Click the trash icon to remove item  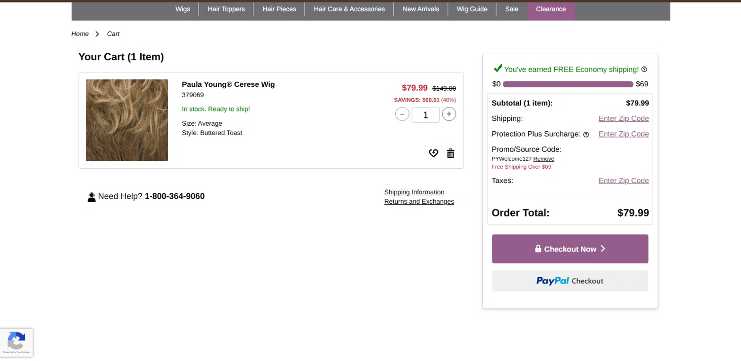(451, 153)
